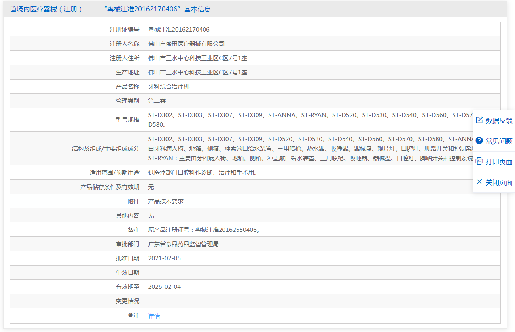Image resolution: width=515 pixels, height=332 pixels.
Task: Click the lightbulb icon next to 注
Action: (x=130, y=316)
